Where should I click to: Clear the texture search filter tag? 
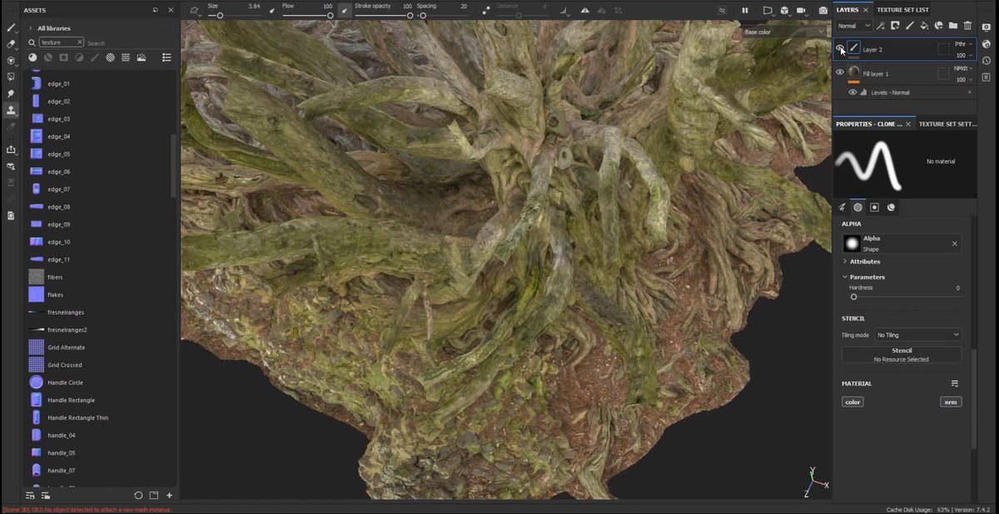[79, 42]
